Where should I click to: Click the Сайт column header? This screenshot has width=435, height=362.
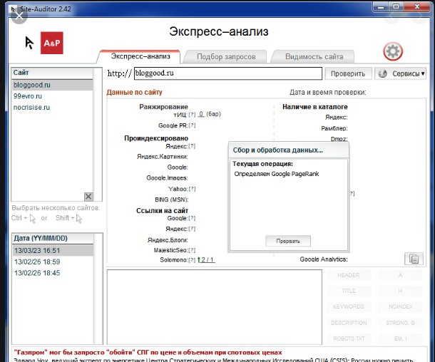[x=53, y=73]
